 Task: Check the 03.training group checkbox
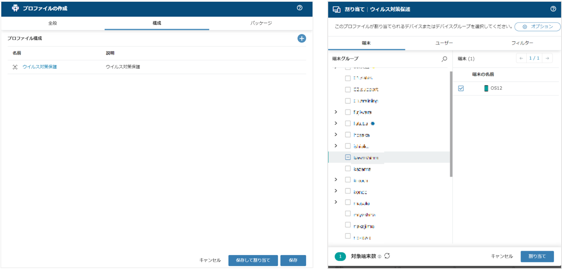(348, 101)
